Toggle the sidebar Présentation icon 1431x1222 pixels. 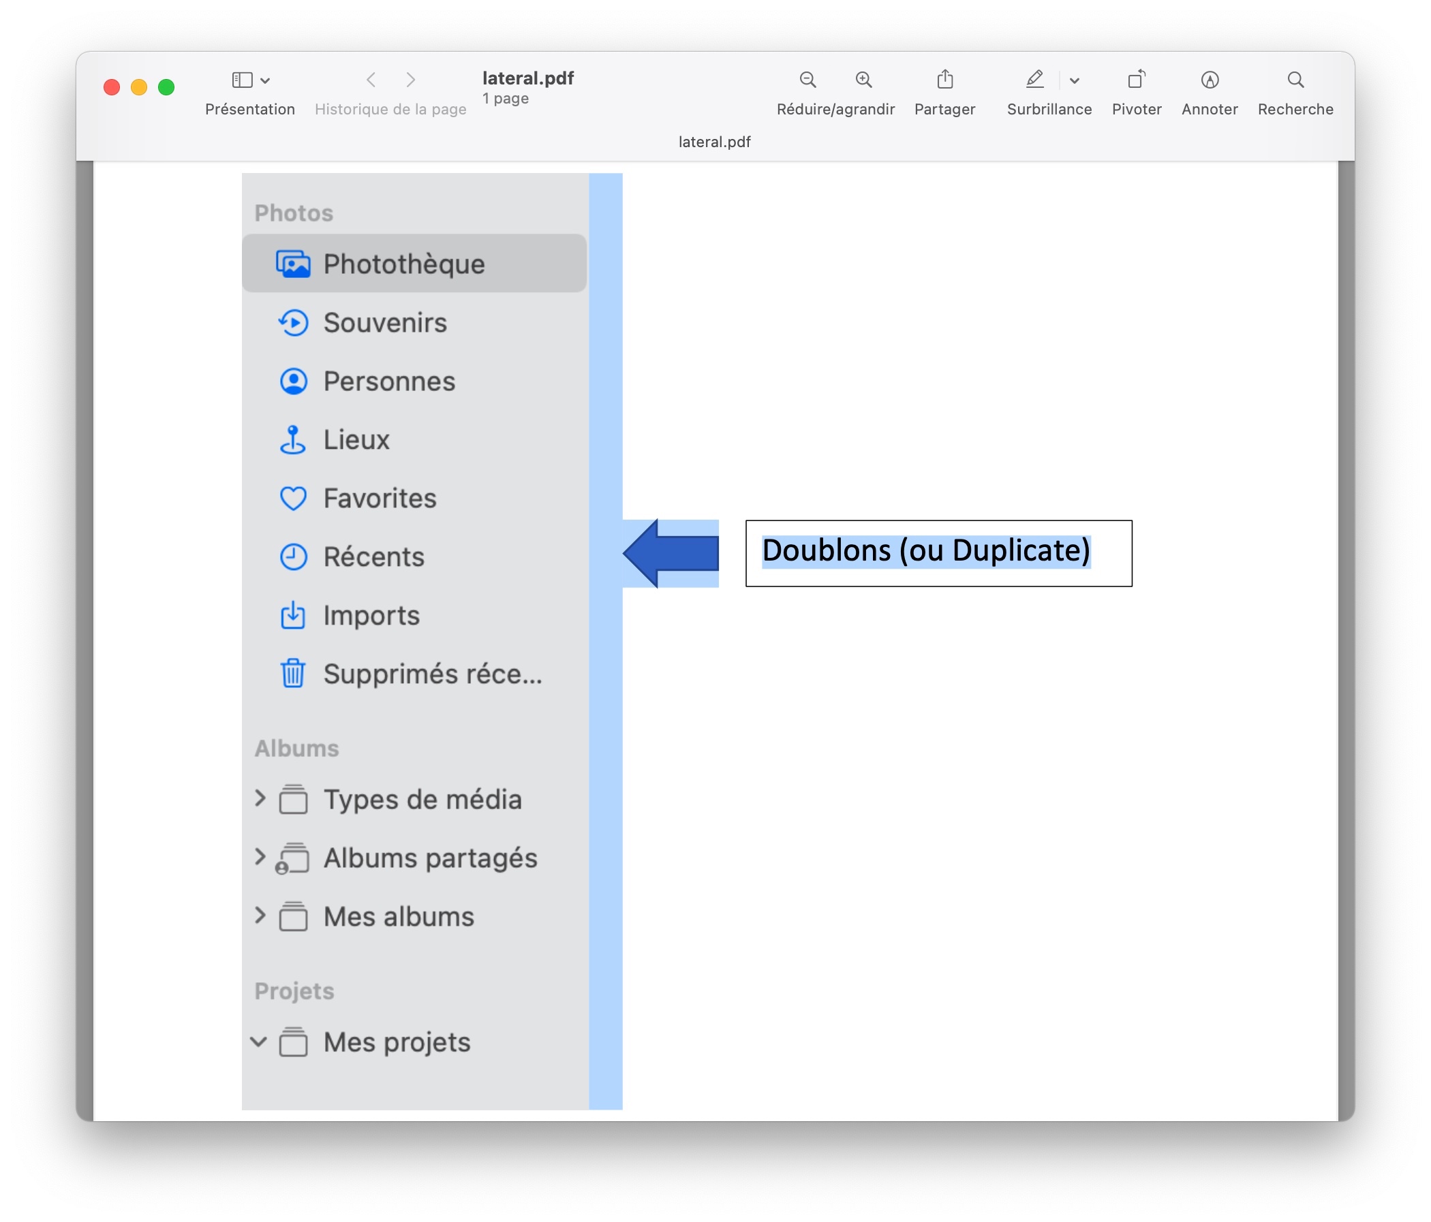tap(242, 80)
